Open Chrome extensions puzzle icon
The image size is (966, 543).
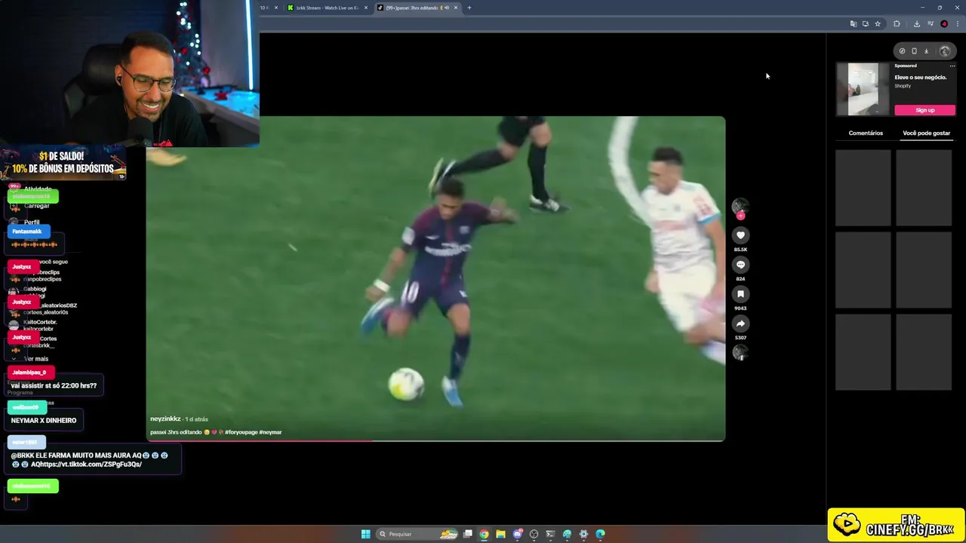tap(897, 24)
